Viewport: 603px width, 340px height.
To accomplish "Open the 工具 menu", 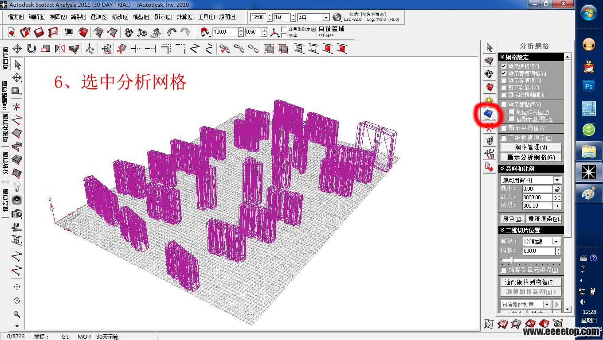I will pos(206,17).
